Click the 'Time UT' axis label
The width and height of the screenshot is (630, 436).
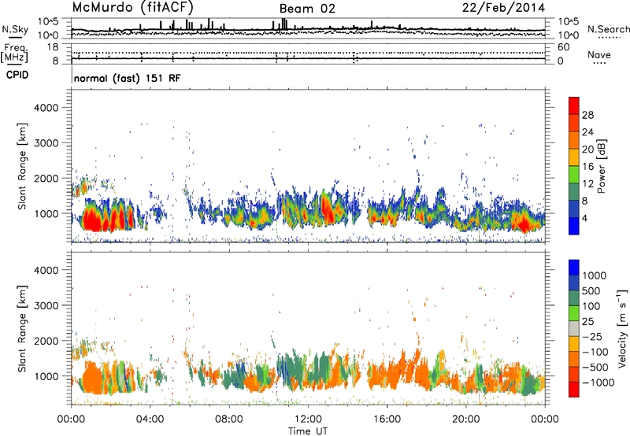(x=308, y=431)
